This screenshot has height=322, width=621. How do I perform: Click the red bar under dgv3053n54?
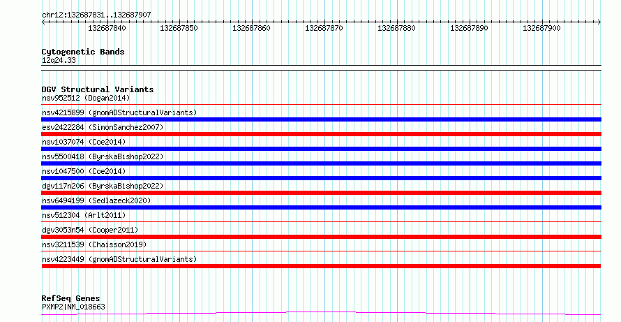coord(321,237)
